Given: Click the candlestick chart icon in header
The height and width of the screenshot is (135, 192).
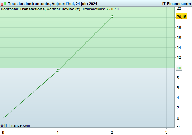Looking at the screenshot, I should (4, 3).
